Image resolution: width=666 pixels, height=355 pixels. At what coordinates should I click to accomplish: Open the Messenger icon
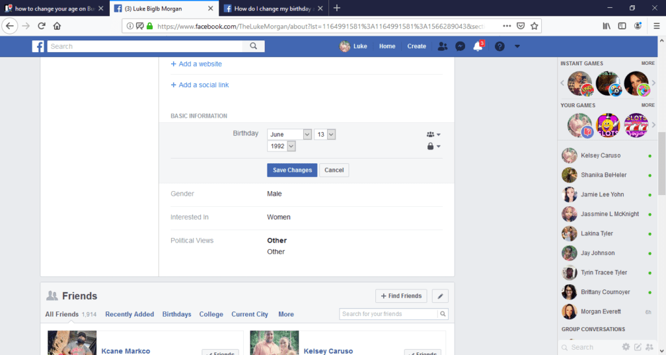(x=460, y=46)
